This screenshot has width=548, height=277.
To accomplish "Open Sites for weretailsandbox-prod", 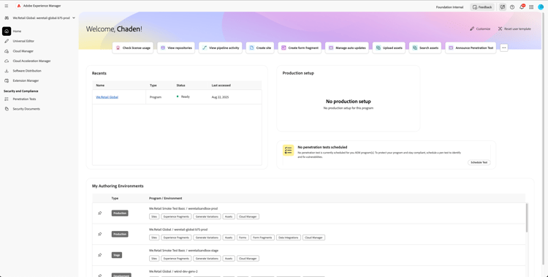I will 154,216.
